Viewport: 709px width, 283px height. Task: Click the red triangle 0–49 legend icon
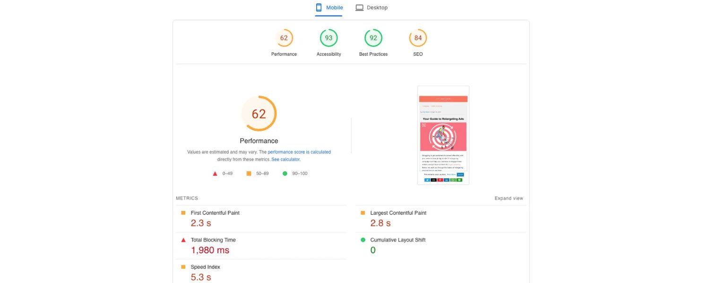pyautogui.click(x=215, y=174)
